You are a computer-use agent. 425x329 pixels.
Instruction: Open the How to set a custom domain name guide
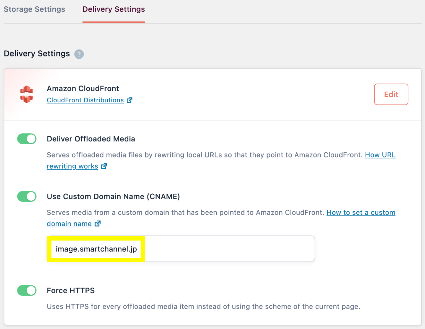361,213
